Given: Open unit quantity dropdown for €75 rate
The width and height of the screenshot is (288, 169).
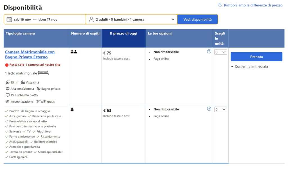Looking at the screenshot, I should tap(220, 52).
